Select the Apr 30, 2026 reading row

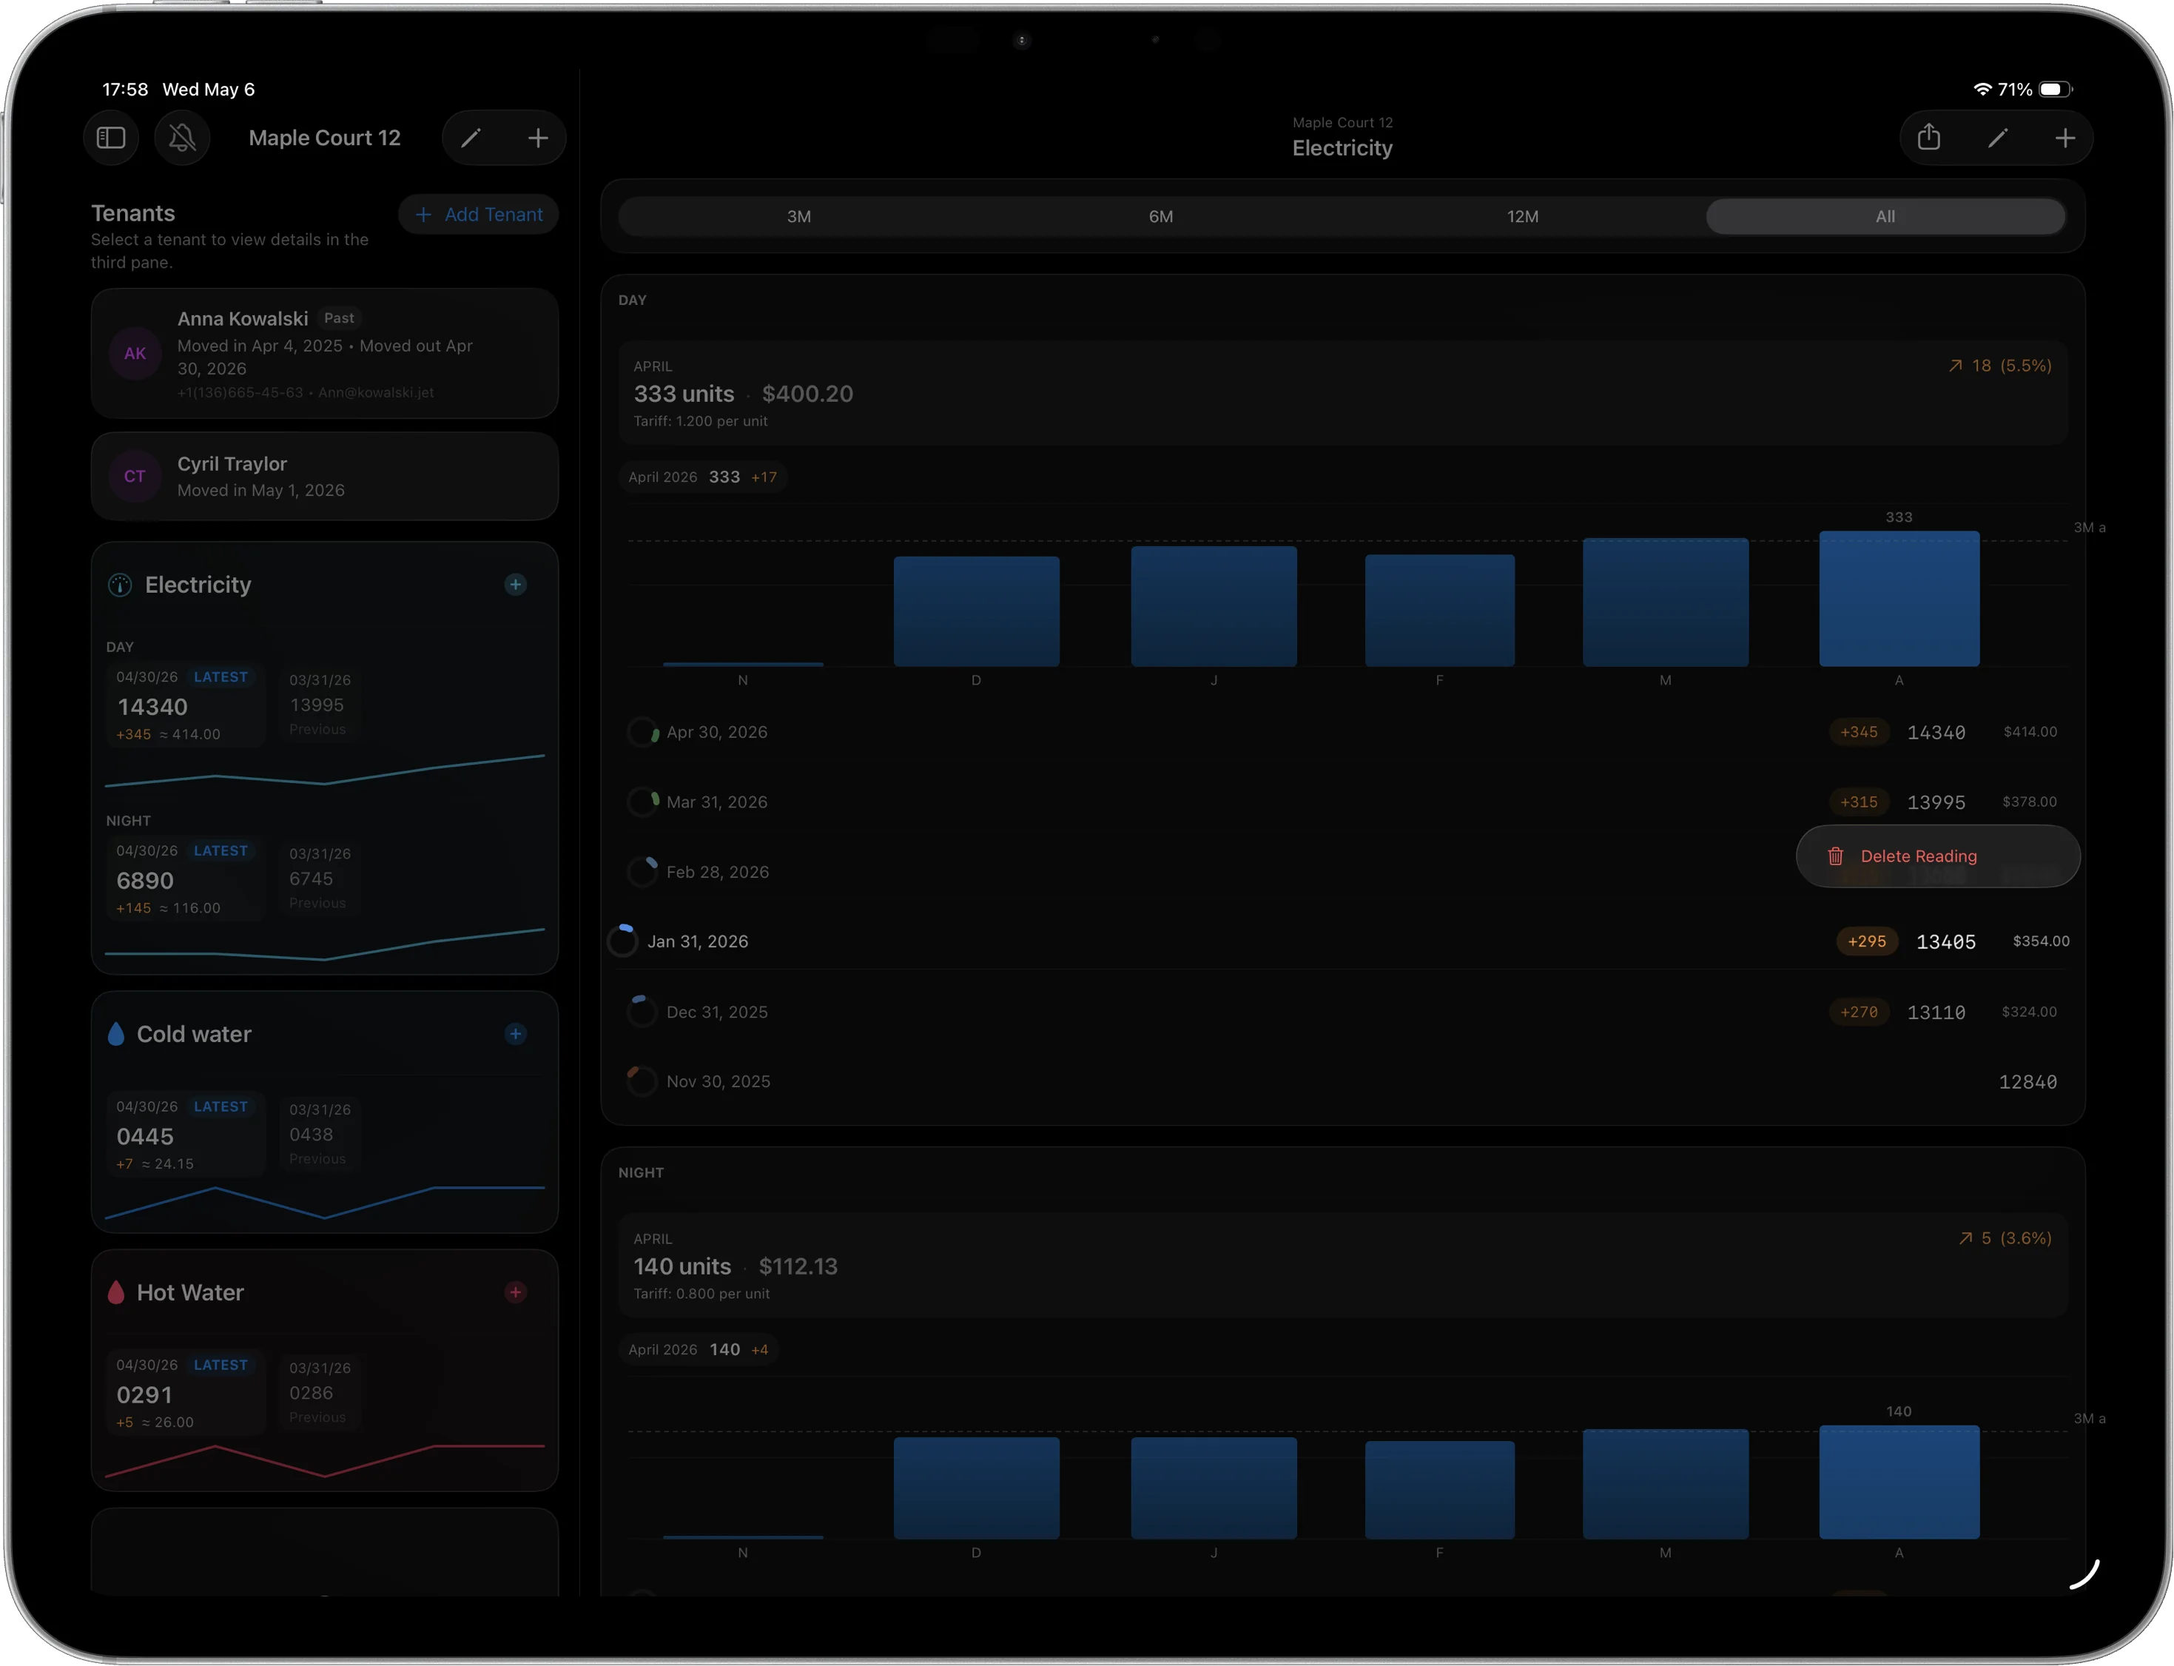[1343, 732]
